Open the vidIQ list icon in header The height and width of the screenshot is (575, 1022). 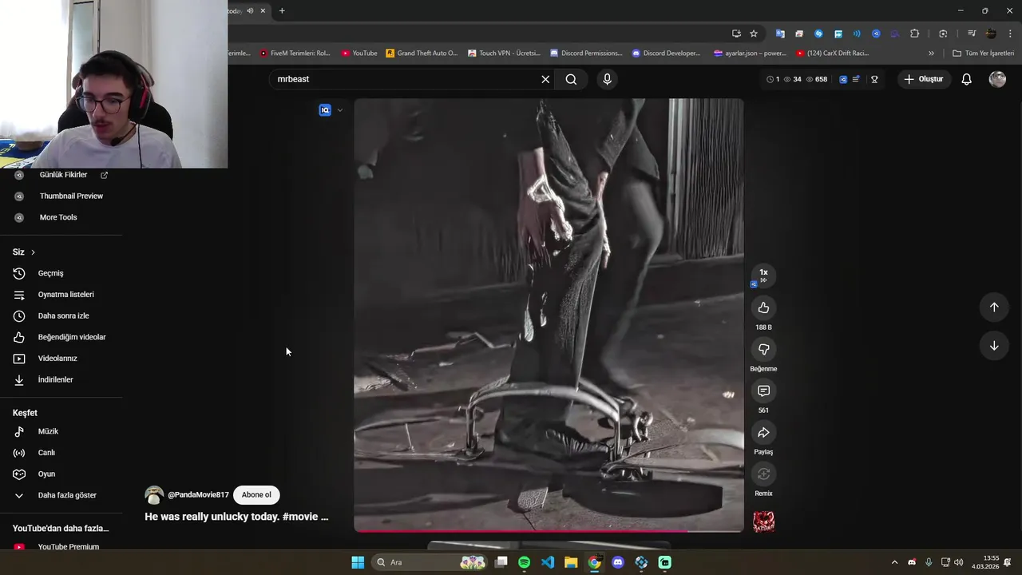856,79
